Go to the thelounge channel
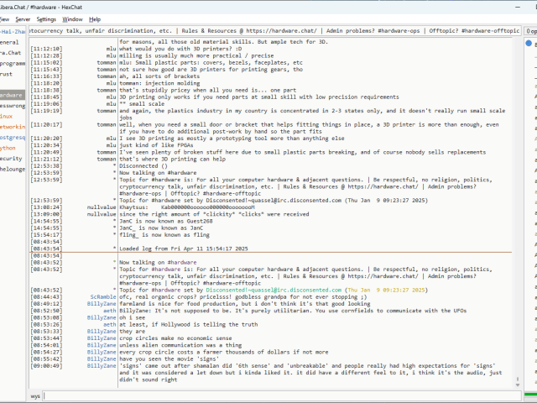The width and height of the screenshot is (537, 403). click(x=13, y=168)
